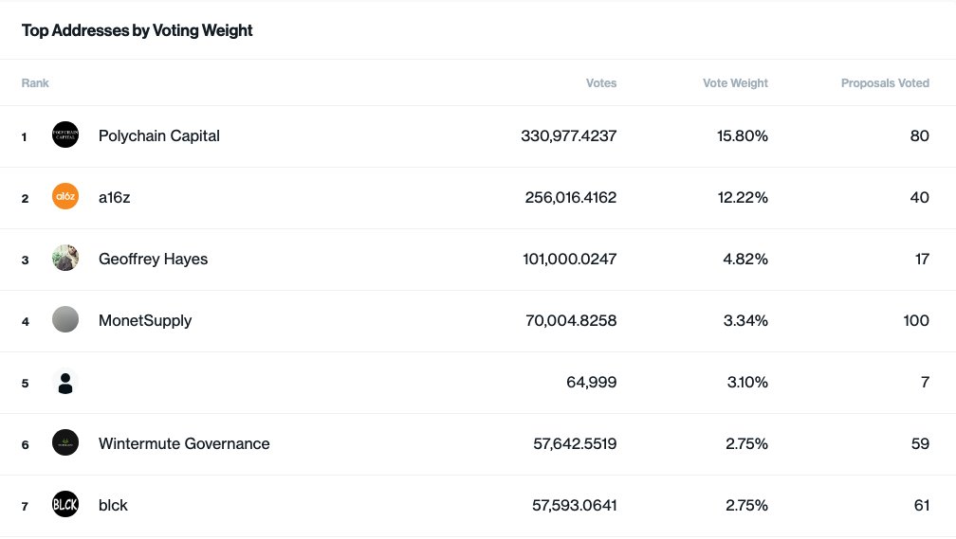Open the Polychain Capital address link
Screen dimensions: 956x539
(159, 135)
